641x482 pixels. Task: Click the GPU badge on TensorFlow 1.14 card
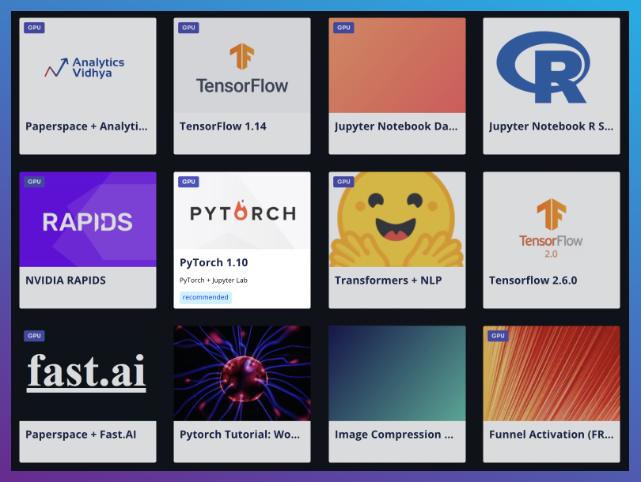pyautogui.click(x=188, y=28)
